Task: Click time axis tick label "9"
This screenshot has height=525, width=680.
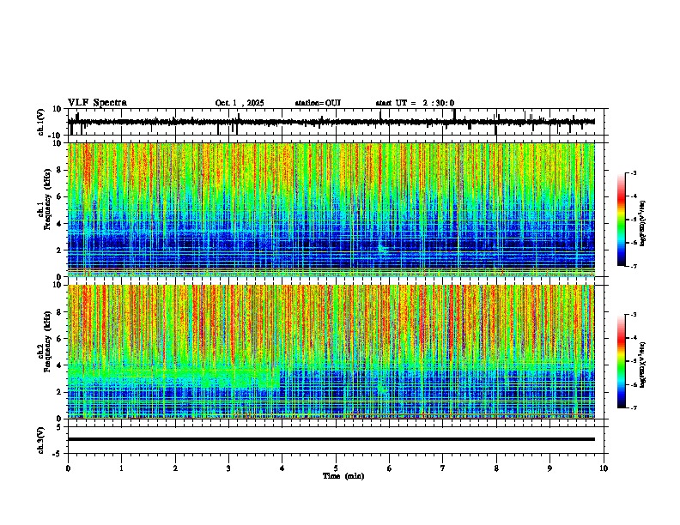Action: tap(549, 468)
